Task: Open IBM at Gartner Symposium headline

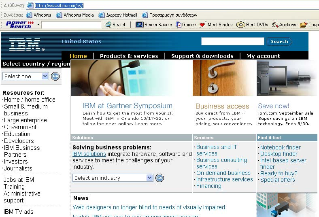Action: click(x=128, y=106)
